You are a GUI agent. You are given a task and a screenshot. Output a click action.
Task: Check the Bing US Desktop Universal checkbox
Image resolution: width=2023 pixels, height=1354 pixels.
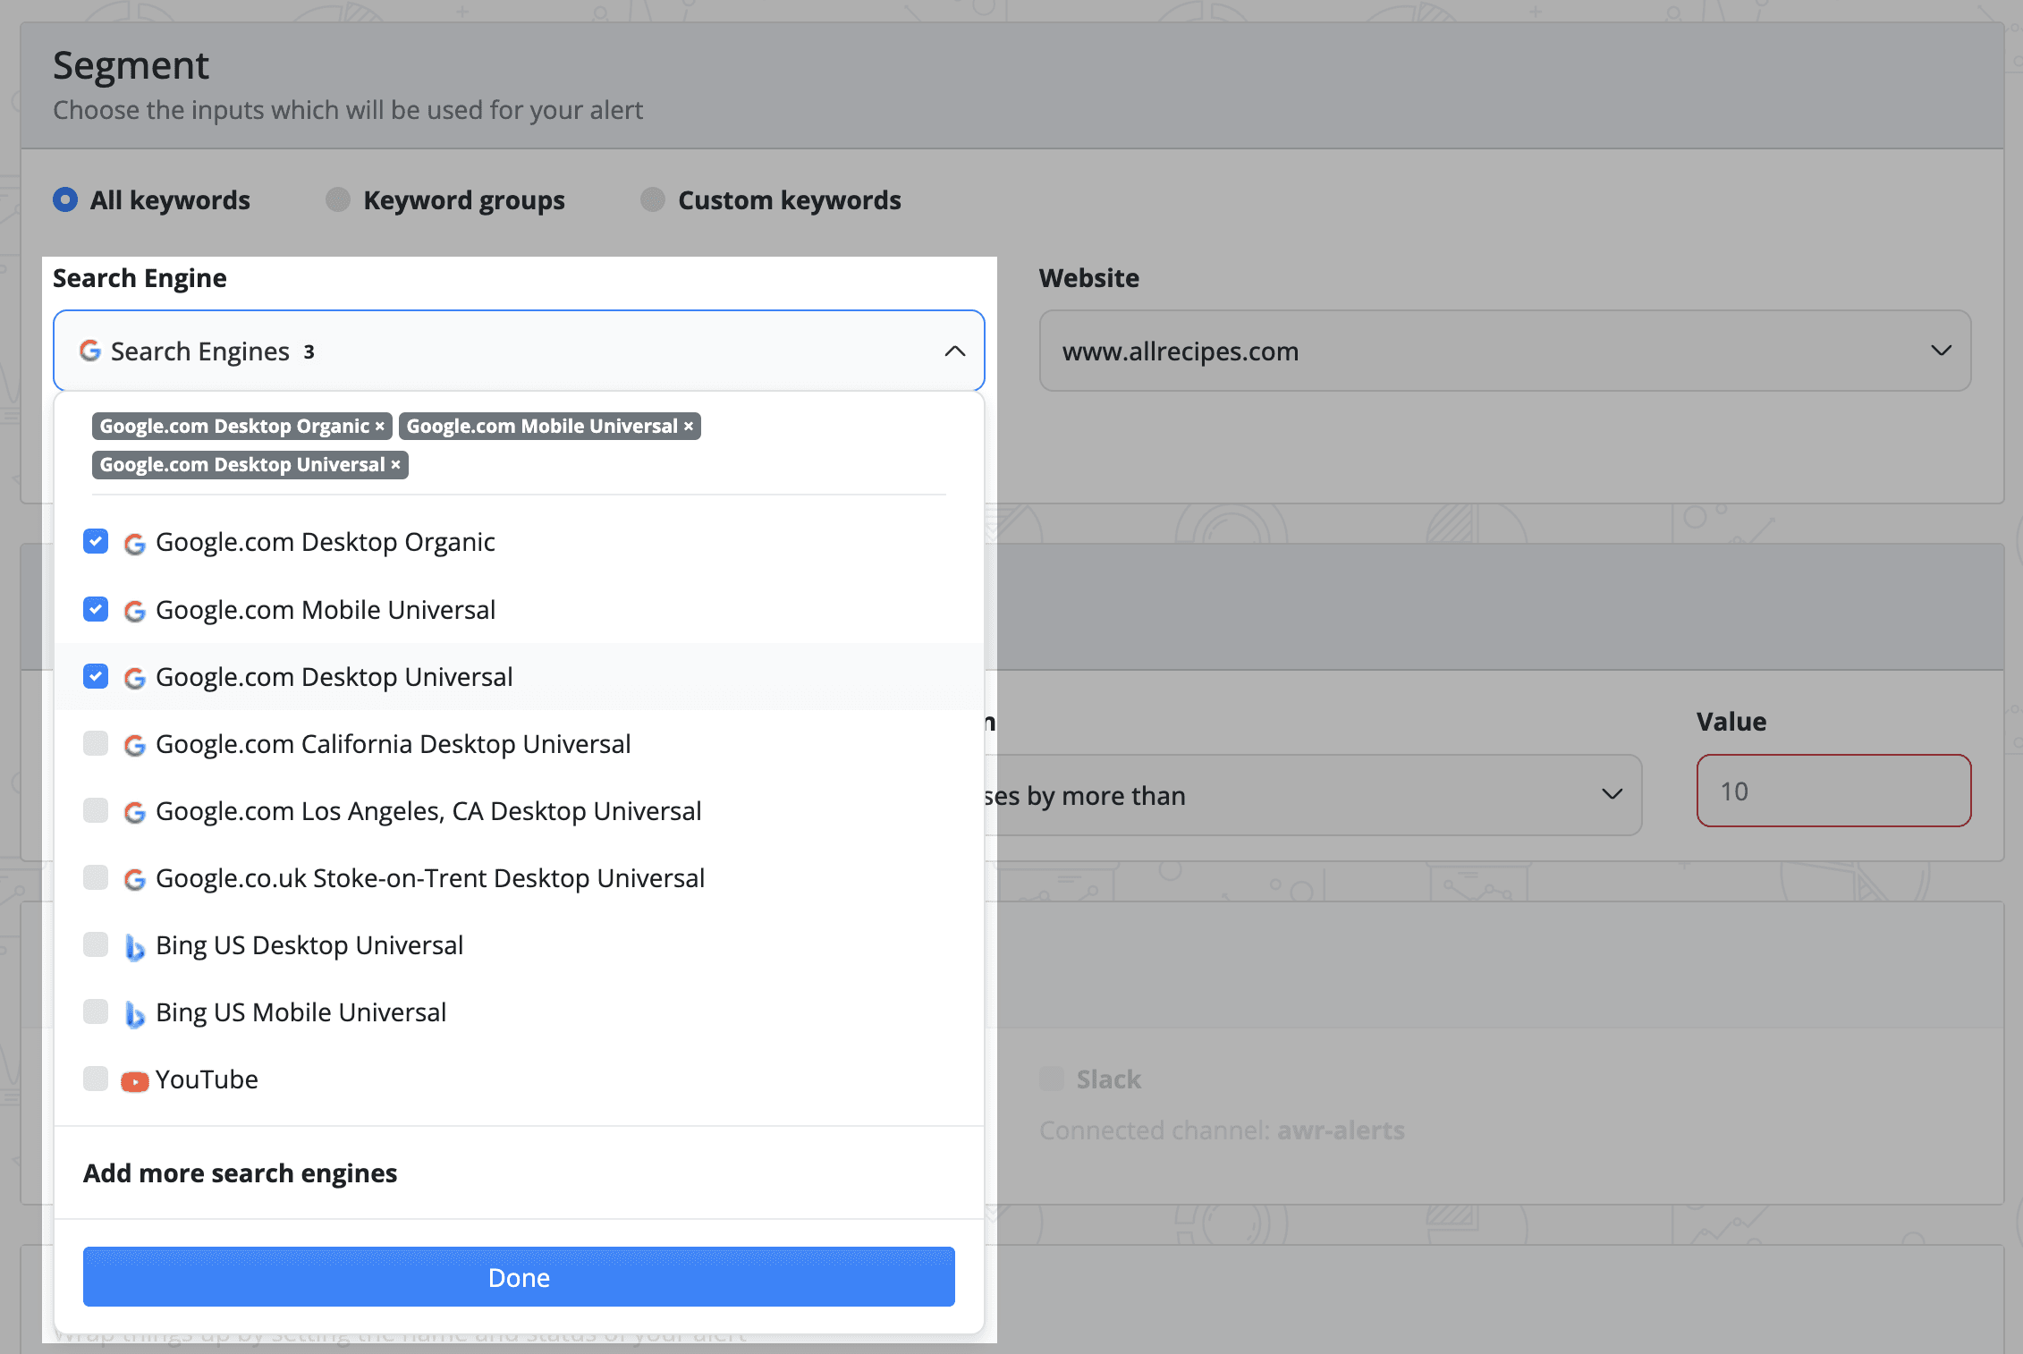point(96,944)
